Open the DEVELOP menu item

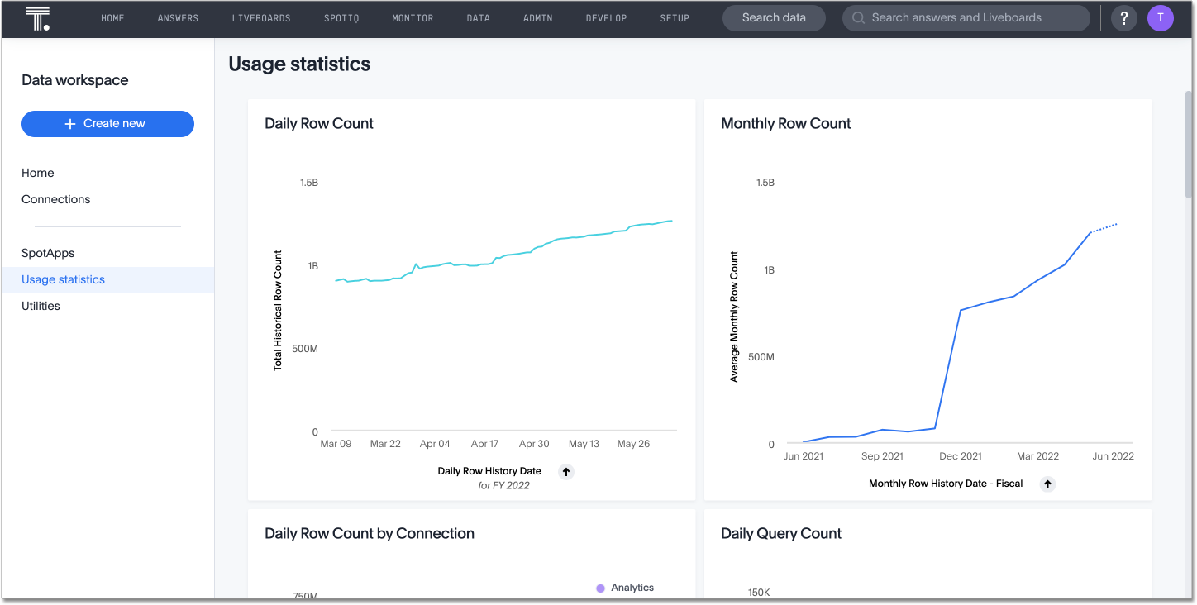click(606, 17)
